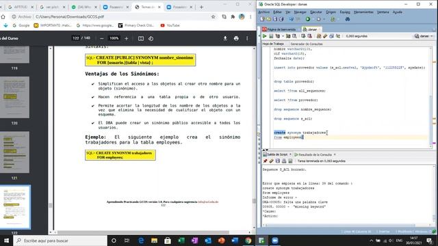Select page 122 thumbnail
Viewport: 438px width, 246px height.
click(x=15, y=207)
